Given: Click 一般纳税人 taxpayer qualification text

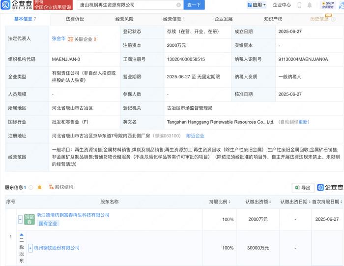Looking at the screenshot, I should [x=289, y=77].
